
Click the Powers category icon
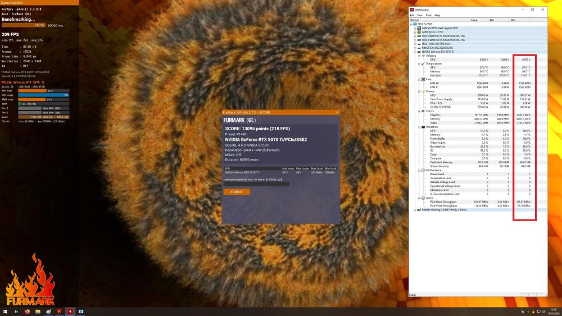tap(423, 91)
